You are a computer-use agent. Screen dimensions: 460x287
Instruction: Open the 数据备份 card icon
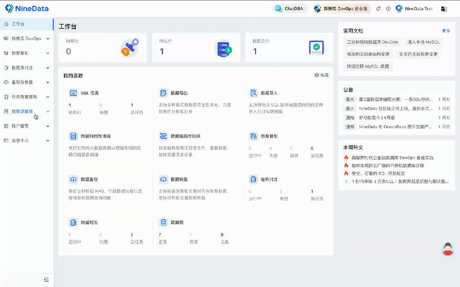click(x=73, y=179)
